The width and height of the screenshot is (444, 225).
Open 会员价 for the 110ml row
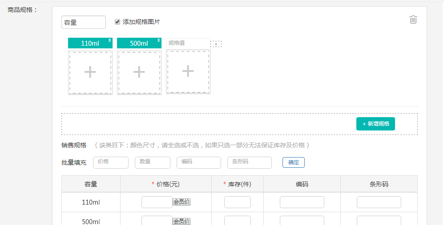pos(182,202)
